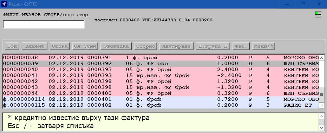The image size is (327, 133).
Task: Click the Бон button
Action: [x=12, y=46]
